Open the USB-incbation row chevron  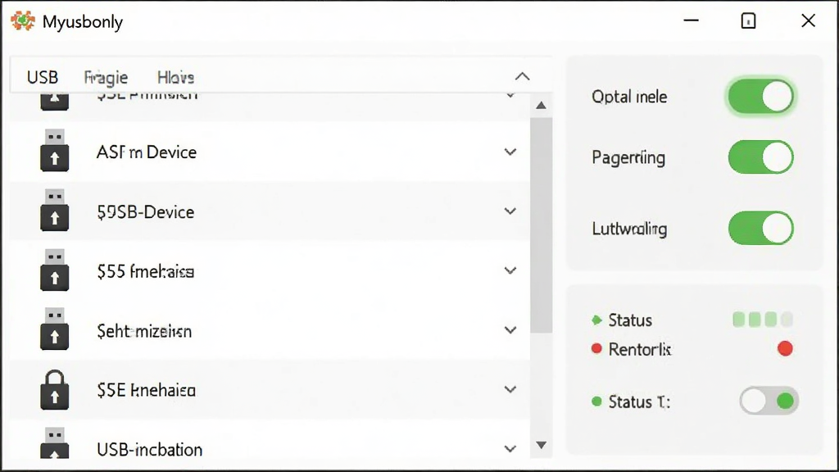[x=510, y=448]
